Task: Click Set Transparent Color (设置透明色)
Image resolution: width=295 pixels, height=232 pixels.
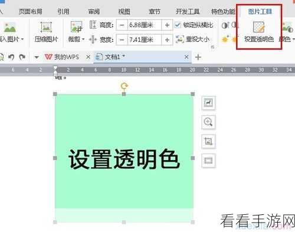Action: 259,32
